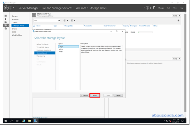Open the notifications flag icon

click(x=154, y=8)
